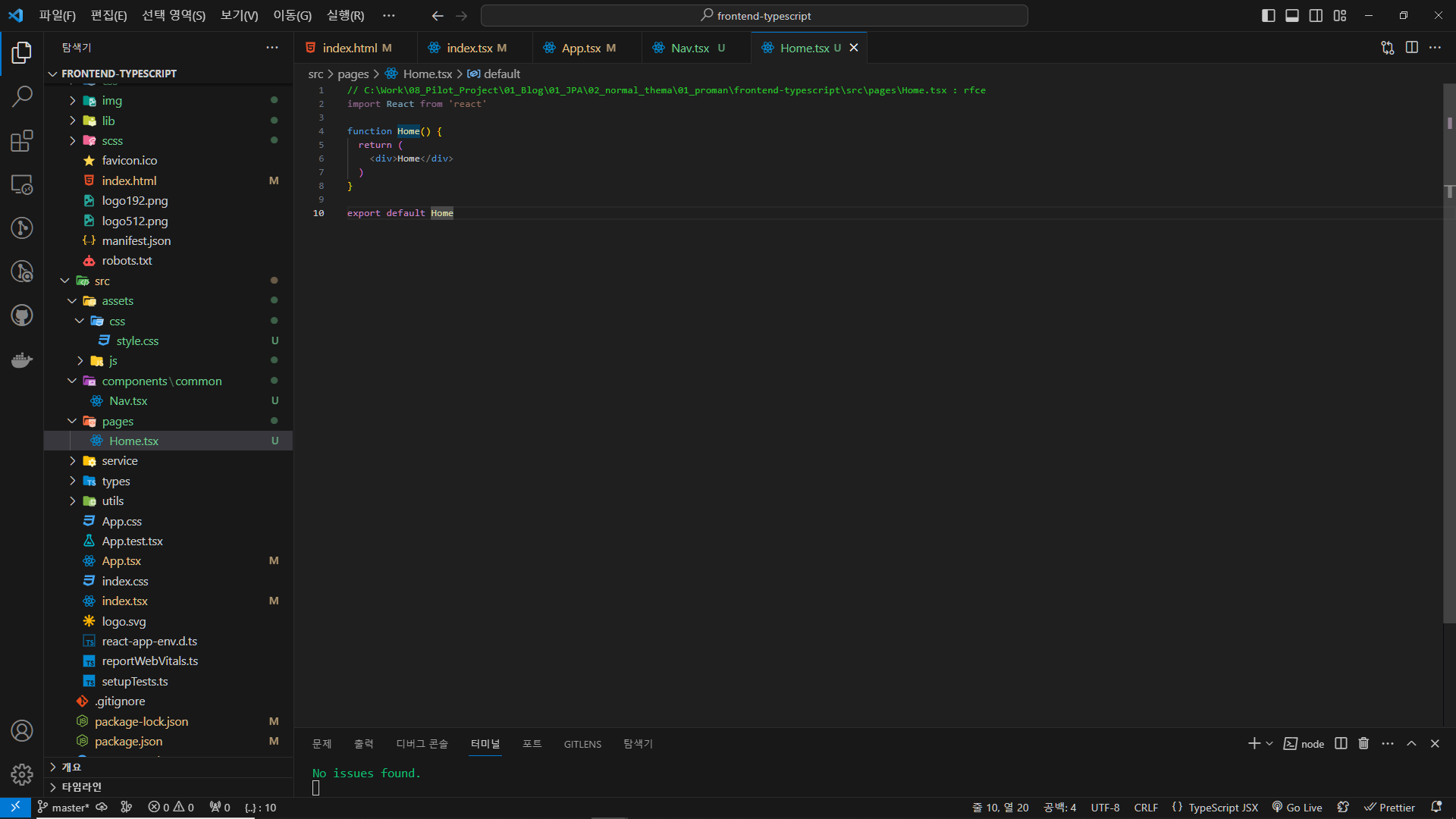This screenshot has width=1456, height=819.
Task: Toggle the secondary side bar layout button
Action: click(1316, 16)
